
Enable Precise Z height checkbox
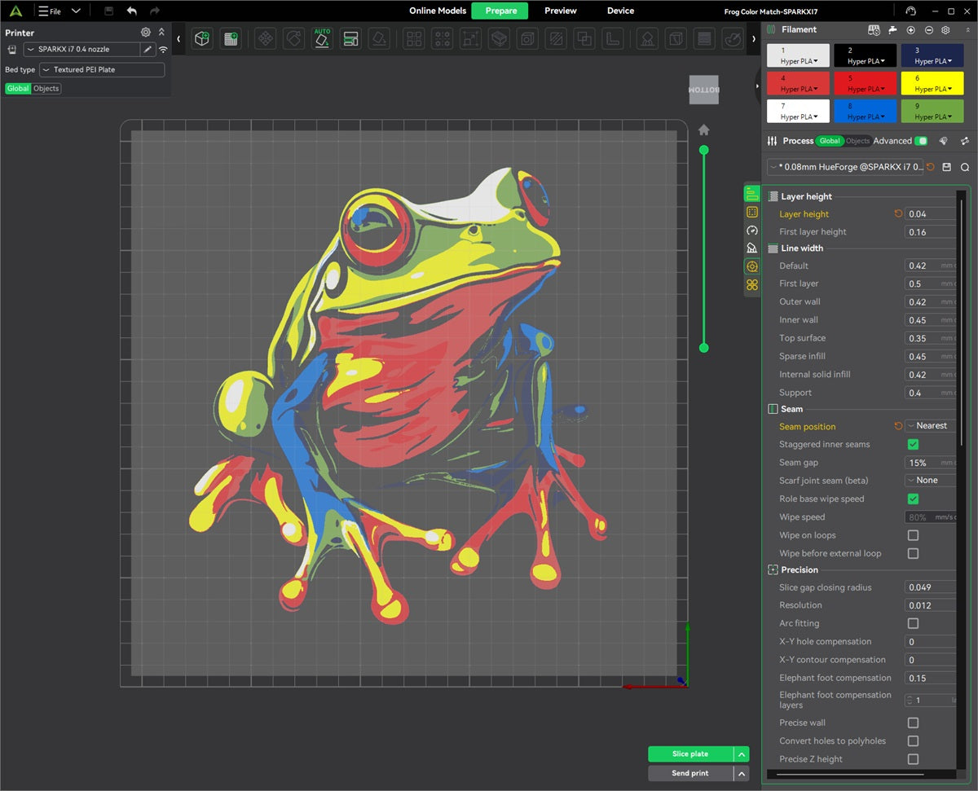click(913, 759)
